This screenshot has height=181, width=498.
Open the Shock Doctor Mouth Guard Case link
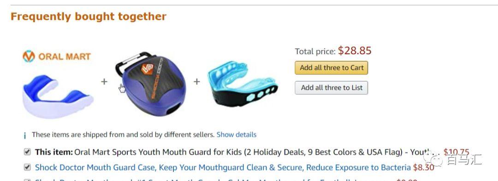pyautogui.click(x=223, y=167)
